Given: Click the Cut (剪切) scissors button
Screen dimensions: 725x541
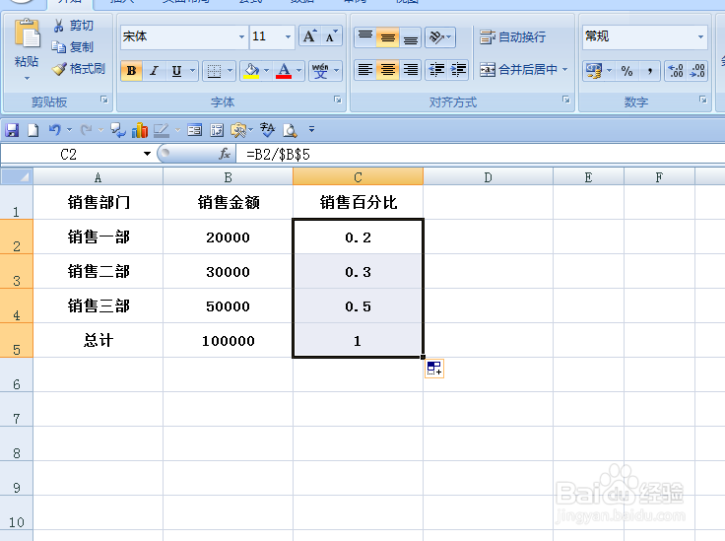Looking at the screenshot, I should (73, 26).
